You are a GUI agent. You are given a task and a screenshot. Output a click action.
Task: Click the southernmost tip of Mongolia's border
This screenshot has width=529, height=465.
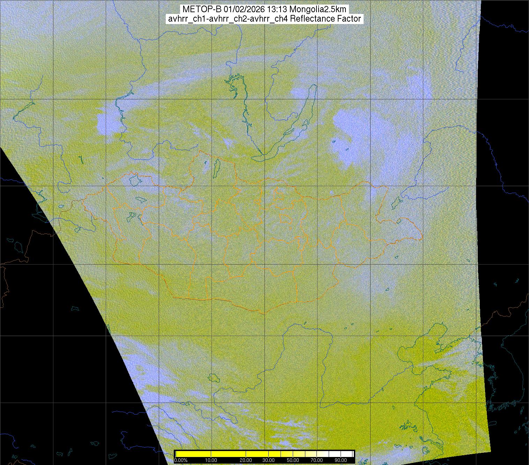[264, 313]
